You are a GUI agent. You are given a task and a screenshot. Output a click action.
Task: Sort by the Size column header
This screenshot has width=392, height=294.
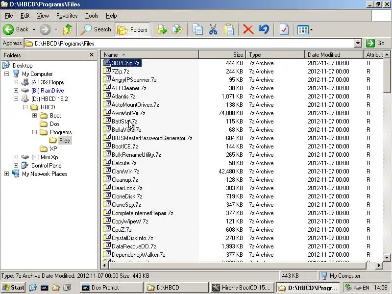tap(222, 55)
